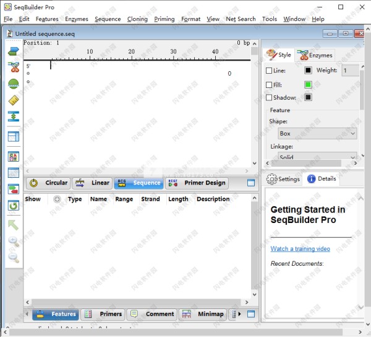Open the Sequence menu in menu bar
The height and width of the screenshot is (337, 371).
click(x=108, y=19)
